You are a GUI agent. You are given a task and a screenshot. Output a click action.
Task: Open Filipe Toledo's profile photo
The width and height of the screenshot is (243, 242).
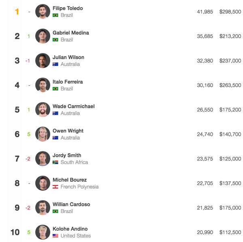coord(43,12)
